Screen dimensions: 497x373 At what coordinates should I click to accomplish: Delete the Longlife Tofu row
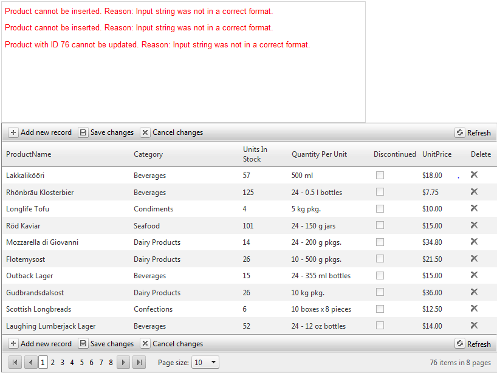474,208
